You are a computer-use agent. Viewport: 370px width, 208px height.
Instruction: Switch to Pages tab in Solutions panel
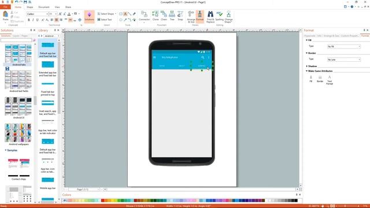pyautogui.click(x=24, y=36)
